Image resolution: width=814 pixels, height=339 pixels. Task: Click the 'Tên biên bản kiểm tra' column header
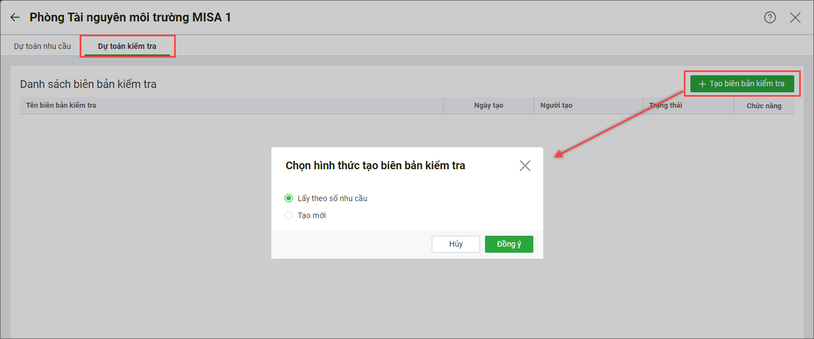[61, 105]
